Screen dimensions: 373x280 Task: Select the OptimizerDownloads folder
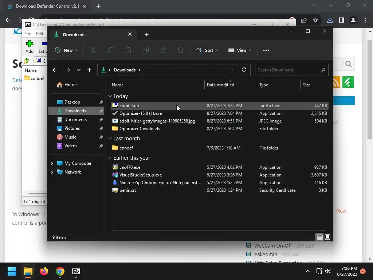219,129
